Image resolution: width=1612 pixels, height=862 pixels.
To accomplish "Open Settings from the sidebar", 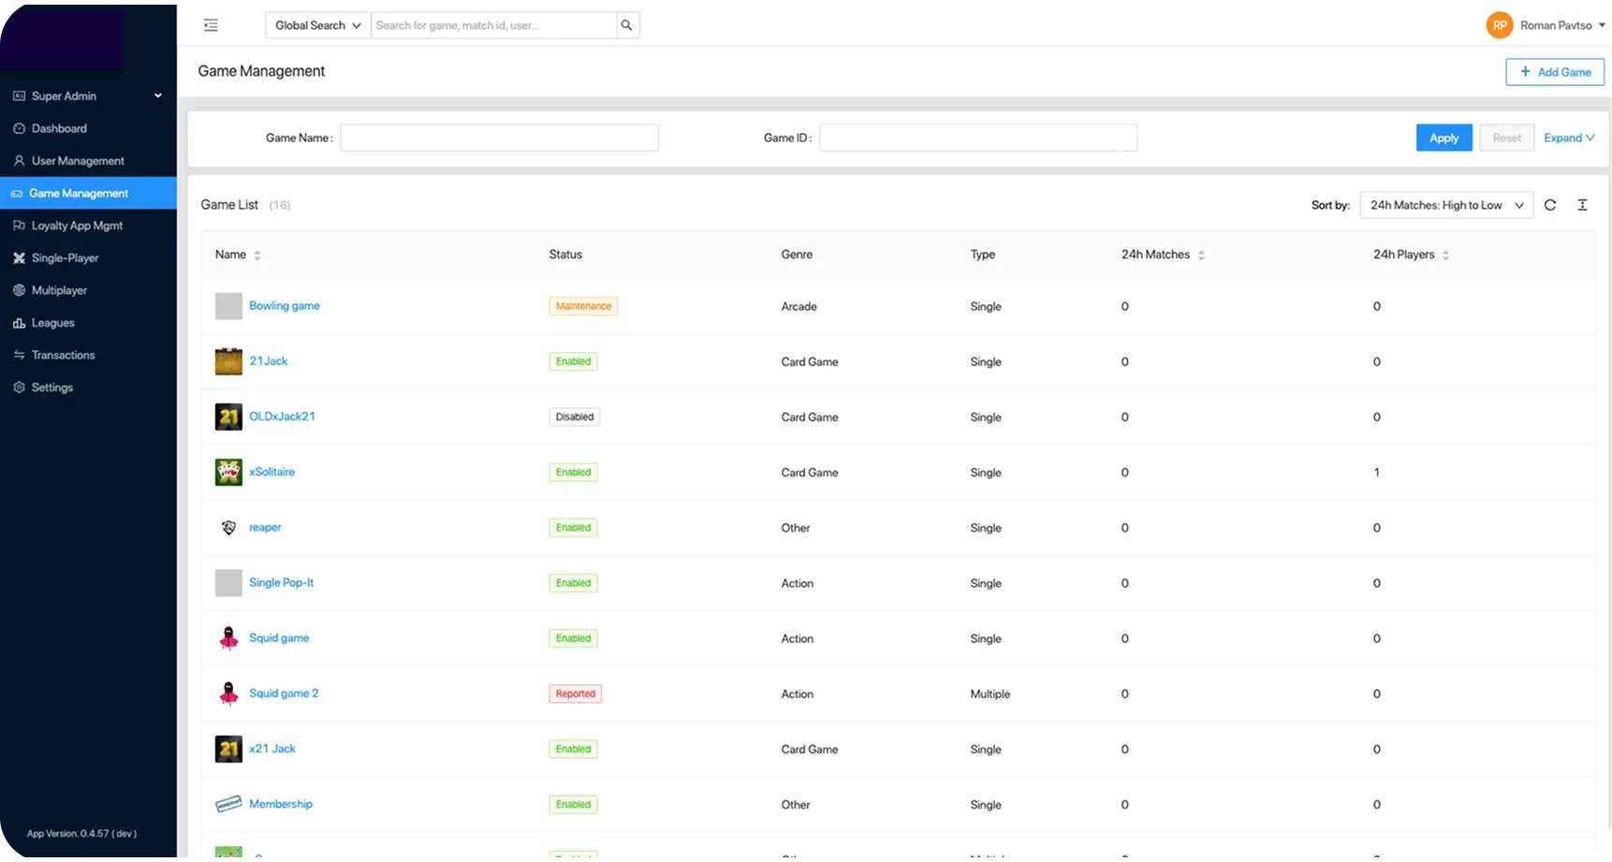I will [x=51, y=387].
